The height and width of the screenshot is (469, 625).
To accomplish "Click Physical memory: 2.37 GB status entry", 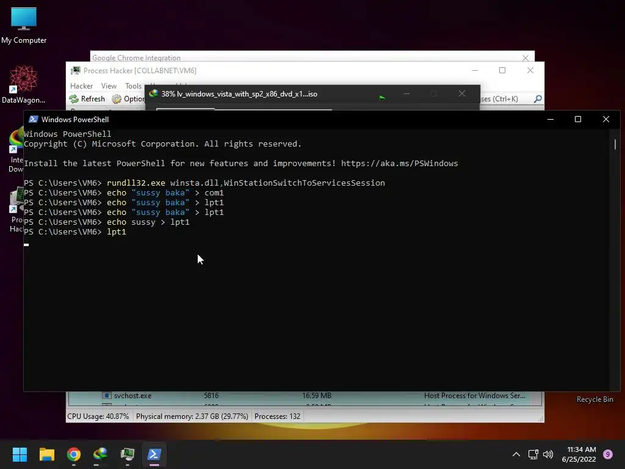I will click(192, 416).
